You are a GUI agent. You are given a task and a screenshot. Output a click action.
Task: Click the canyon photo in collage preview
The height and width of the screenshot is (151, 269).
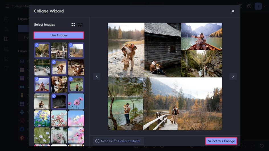point(201,64)
